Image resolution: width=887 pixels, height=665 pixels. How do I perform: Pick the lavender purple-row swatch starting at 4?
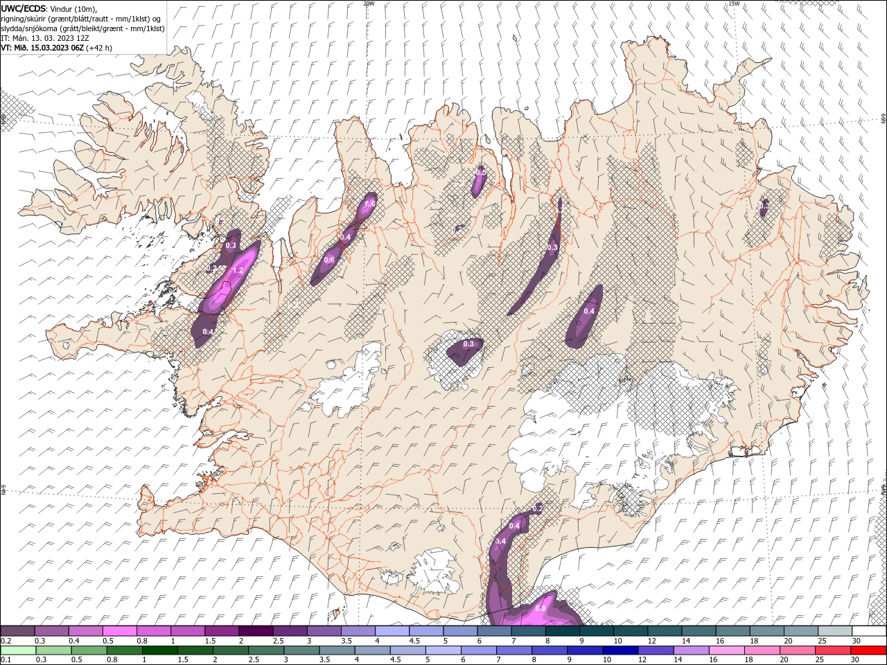(392, 631)
